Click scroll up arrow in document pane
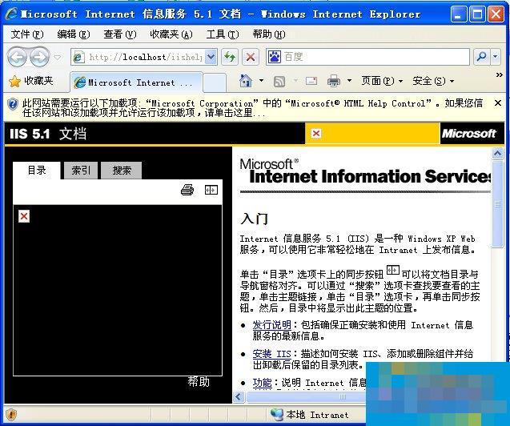 [x=497, y=153]
